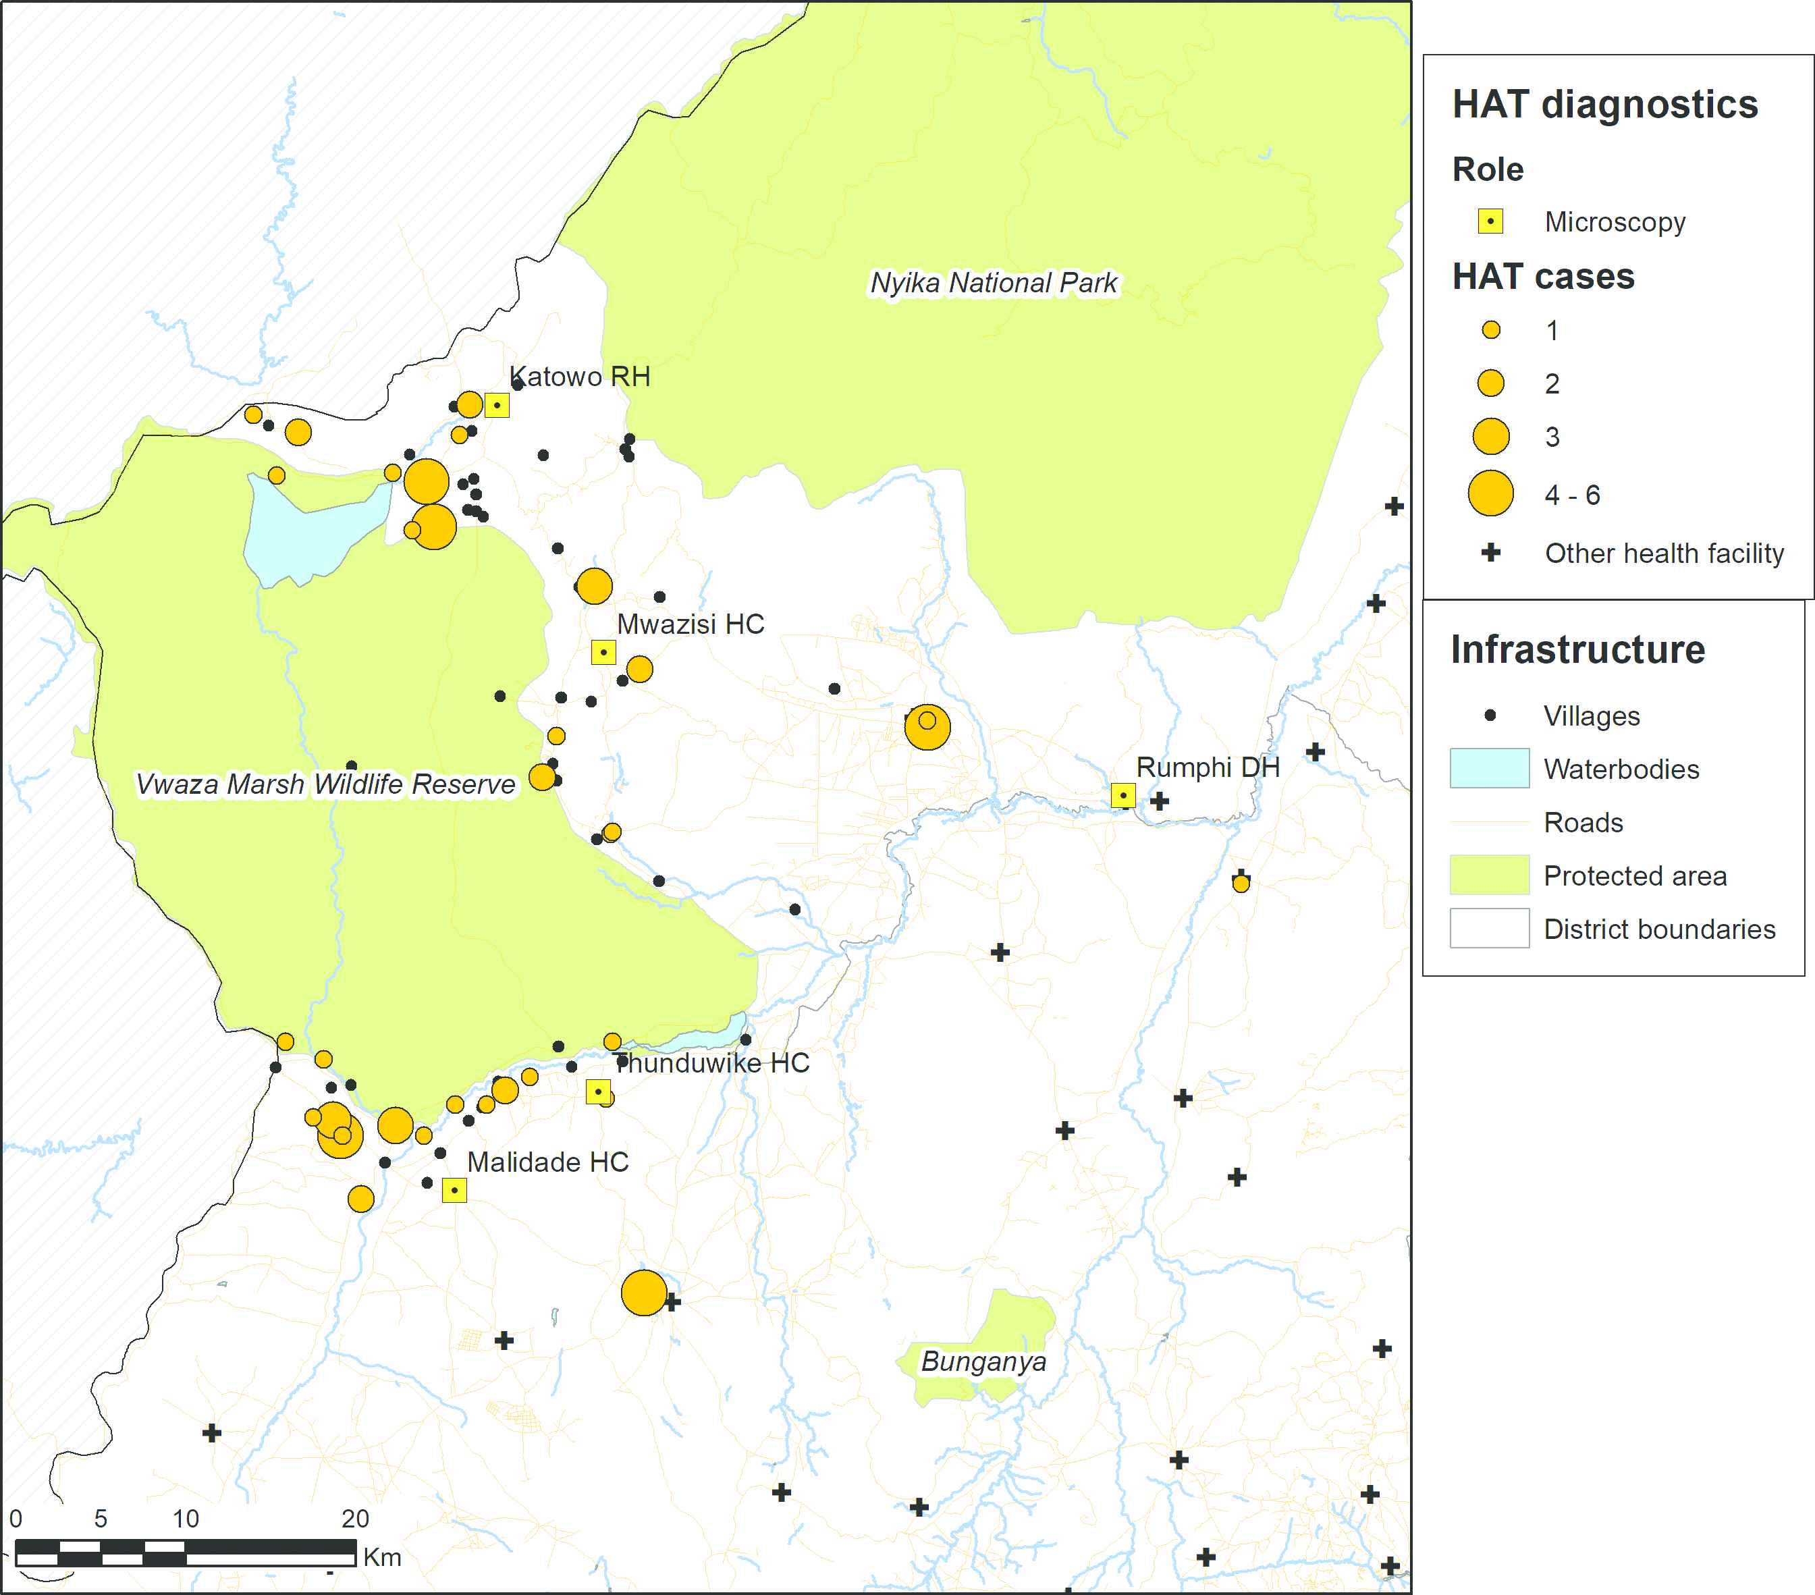Click the Bunganya protected area label
This screenshot has width=1815, height=1595.
(984, 1361)
